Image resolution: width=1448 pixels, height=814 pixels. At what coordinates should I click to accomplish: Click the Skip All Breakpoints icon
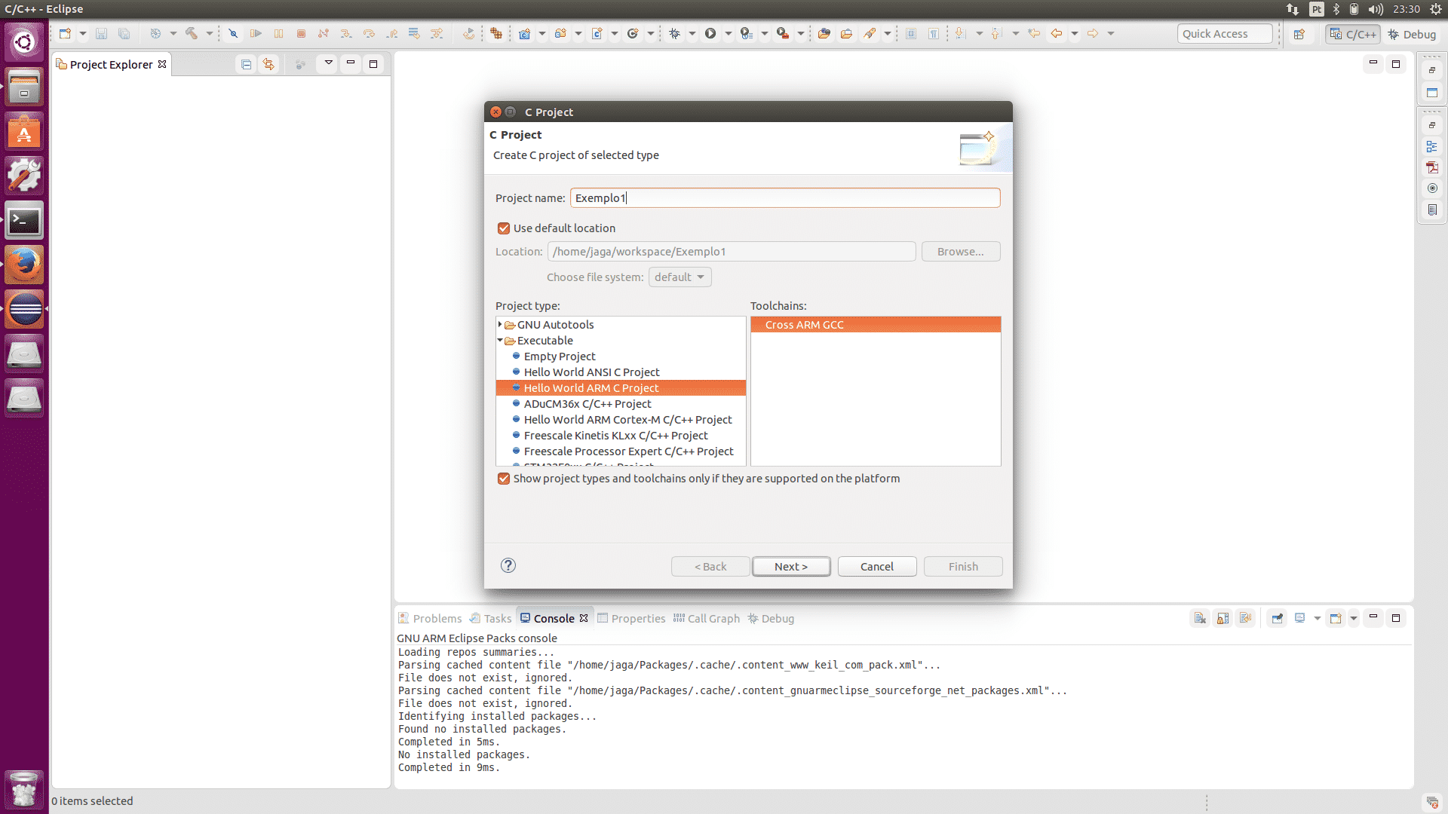[233, 33]
